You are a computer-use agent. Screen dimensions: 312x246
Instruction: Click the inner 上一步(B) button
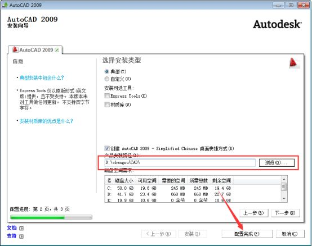(x=253, y=213)
